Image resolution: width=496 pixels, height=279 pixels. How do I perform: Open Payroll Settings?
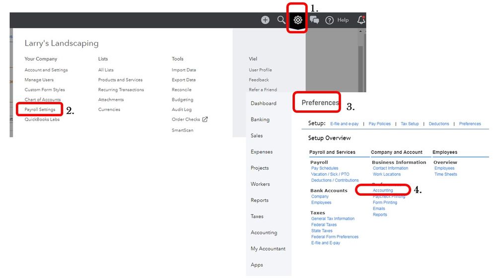tap(40, 109)
